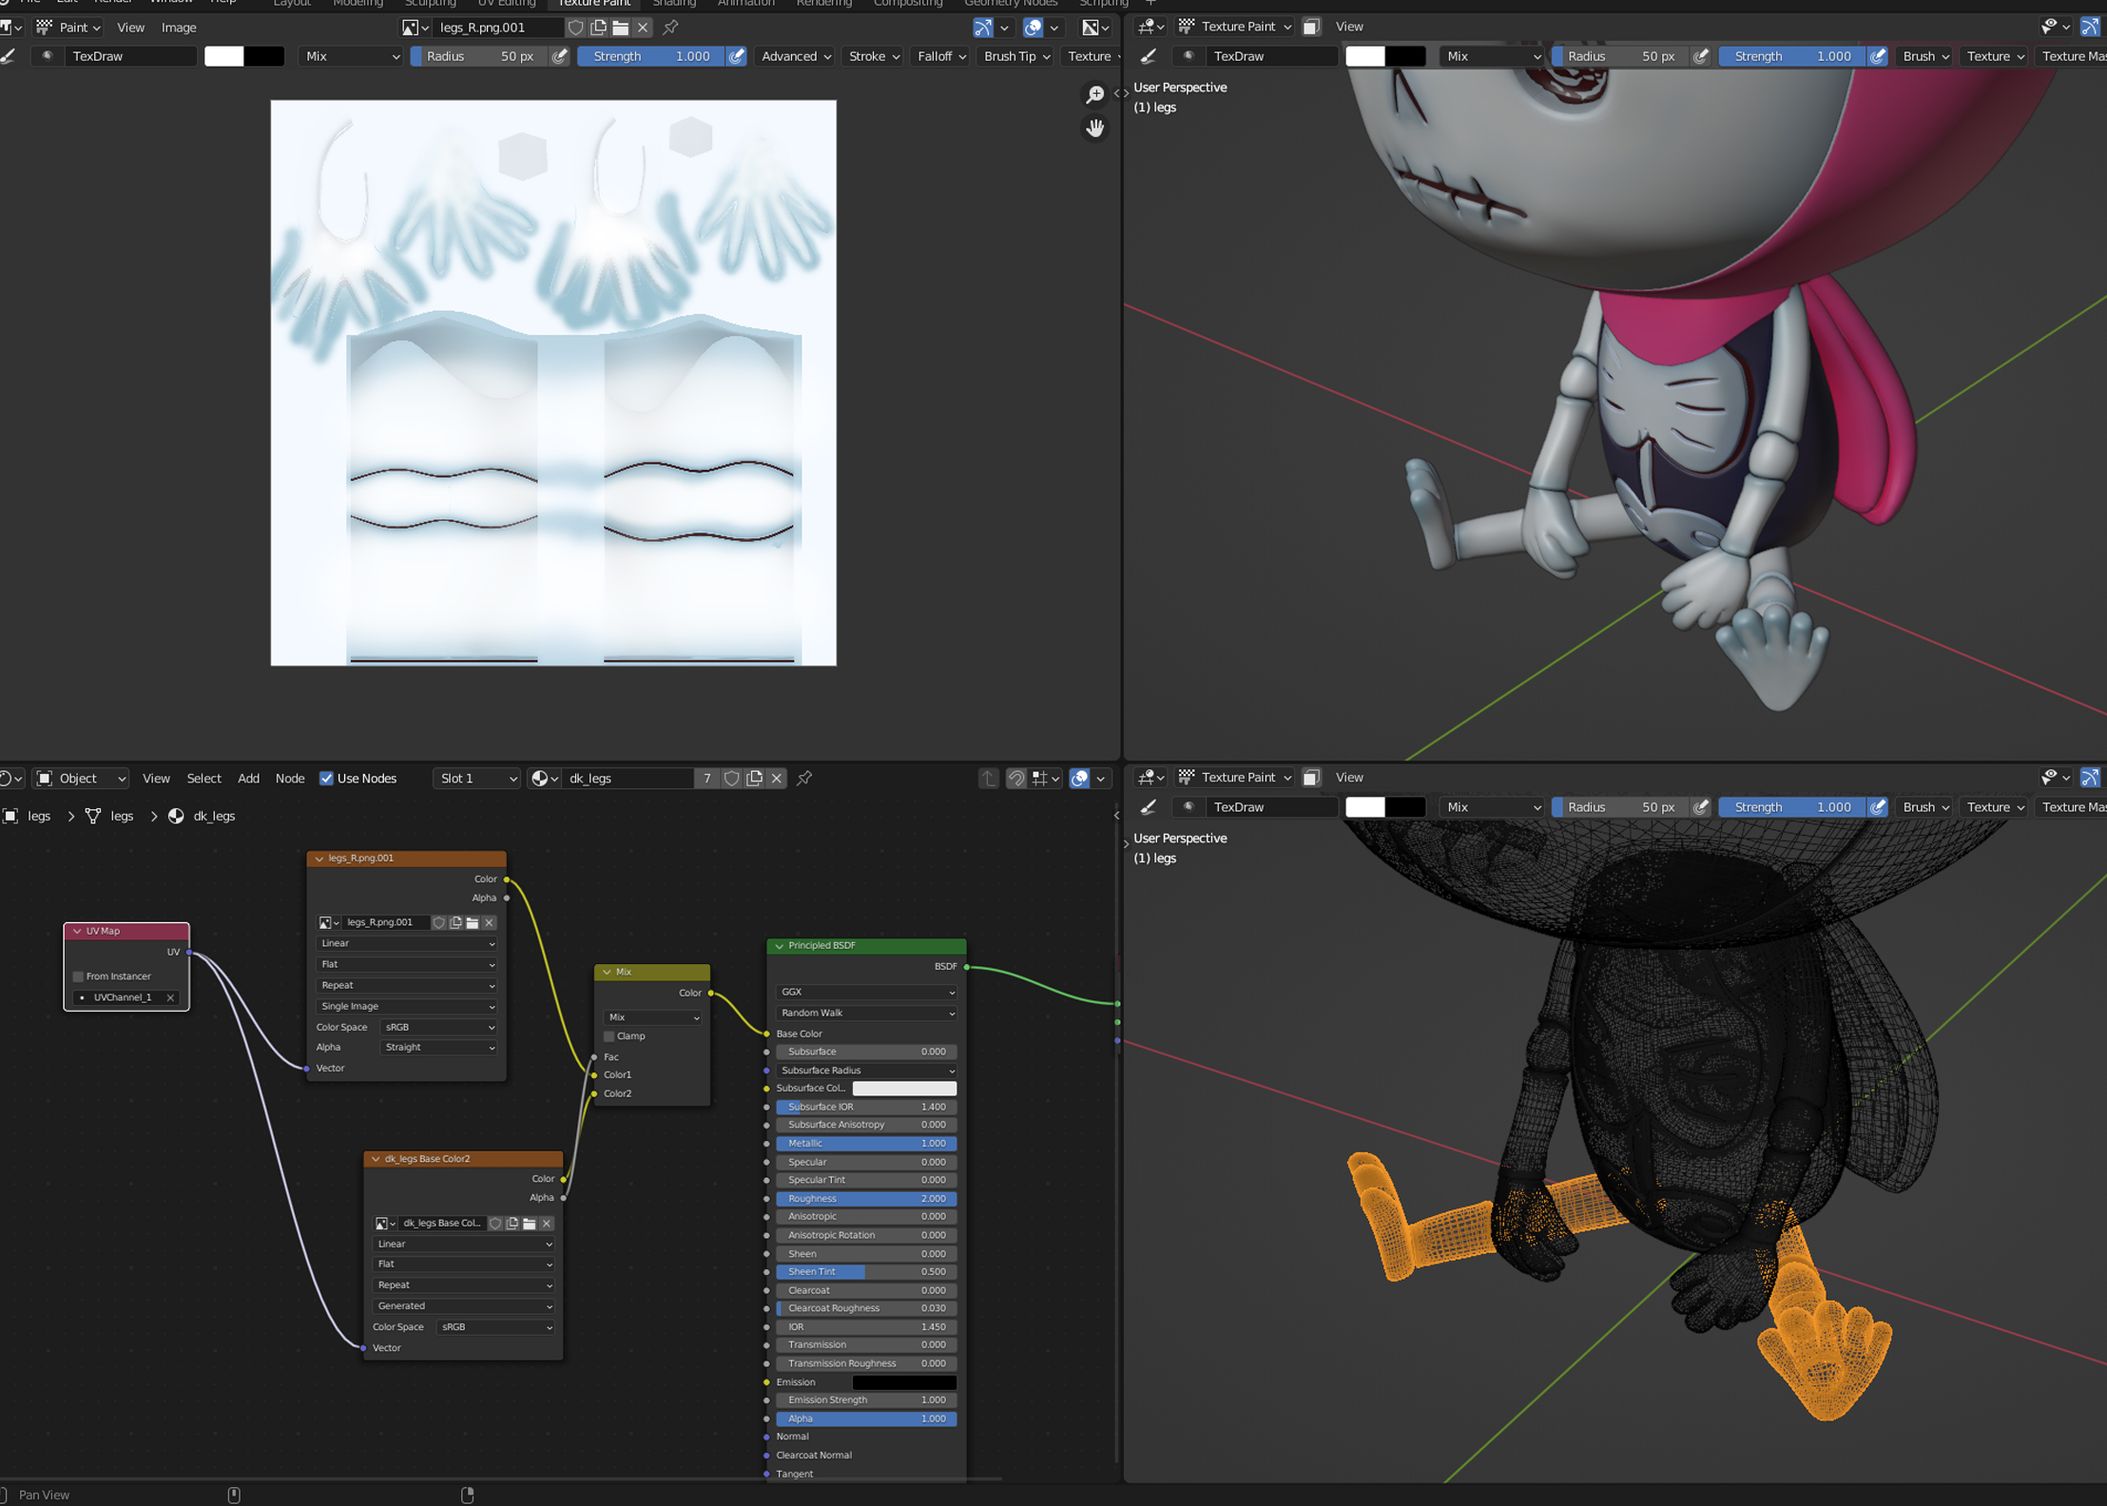Toggle node editor snapping icon
The height and width of the screenshot is (1506, 2107).
tap(1016, 778)
